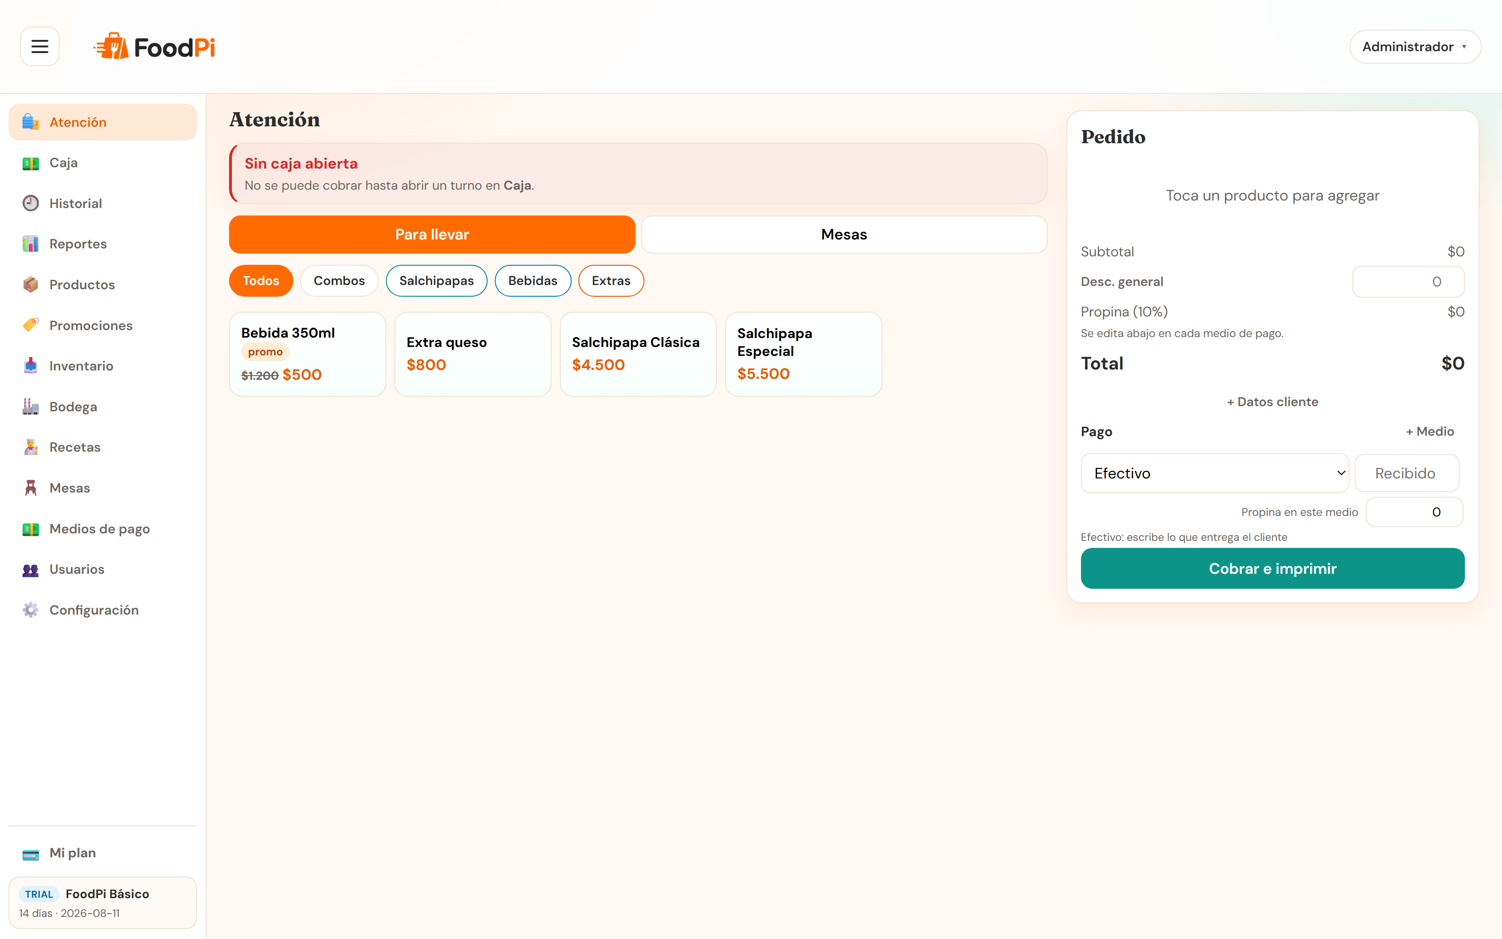Open Mi plan from the sidebar label

pyautogui.click(x=73, y=853)
